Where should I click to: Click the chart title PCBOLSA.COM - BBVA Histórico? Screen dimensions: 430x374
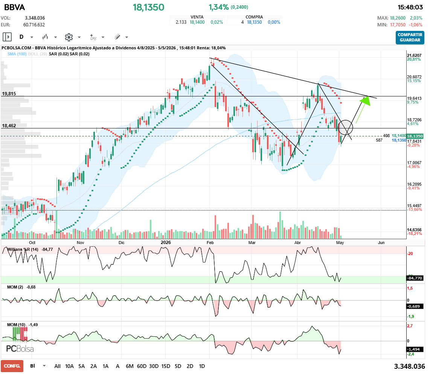tap(114, 48)
